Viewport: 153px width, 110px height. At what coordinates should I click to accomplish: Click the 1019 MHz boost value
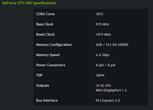103,35
